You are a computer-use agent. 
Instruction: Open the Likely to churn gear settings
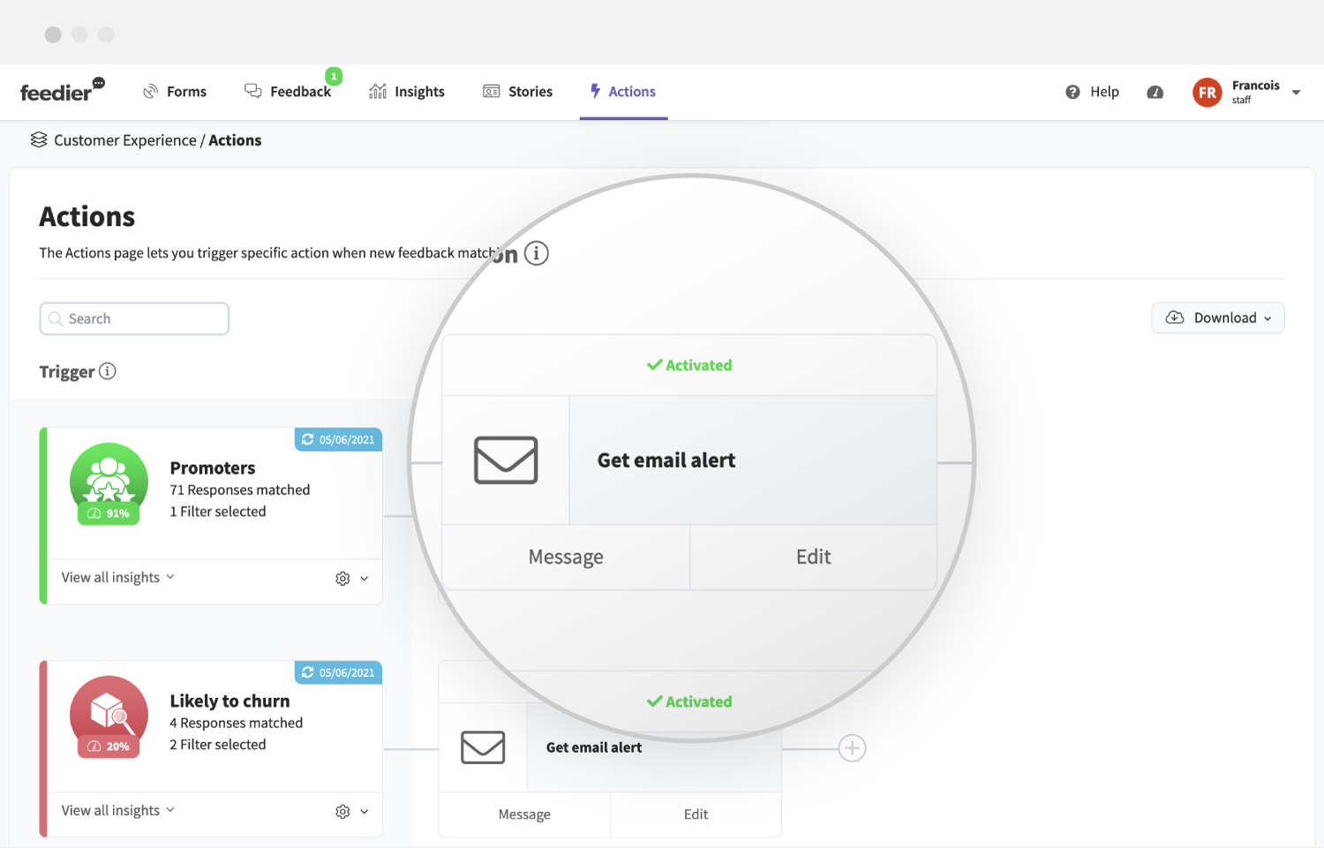click(x=342, y=811)
